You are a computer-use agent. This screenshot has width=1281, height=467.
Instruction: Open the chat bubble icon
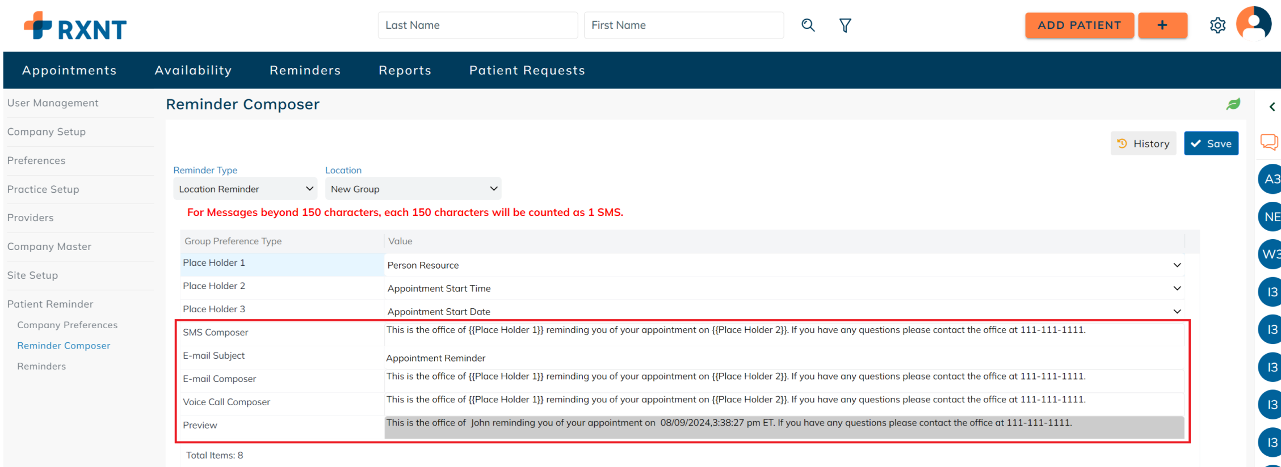point(1269,142)
